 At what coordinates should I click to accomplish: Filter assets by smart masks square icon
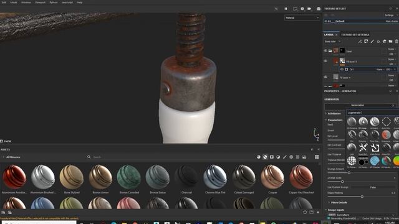coord(272,157)
